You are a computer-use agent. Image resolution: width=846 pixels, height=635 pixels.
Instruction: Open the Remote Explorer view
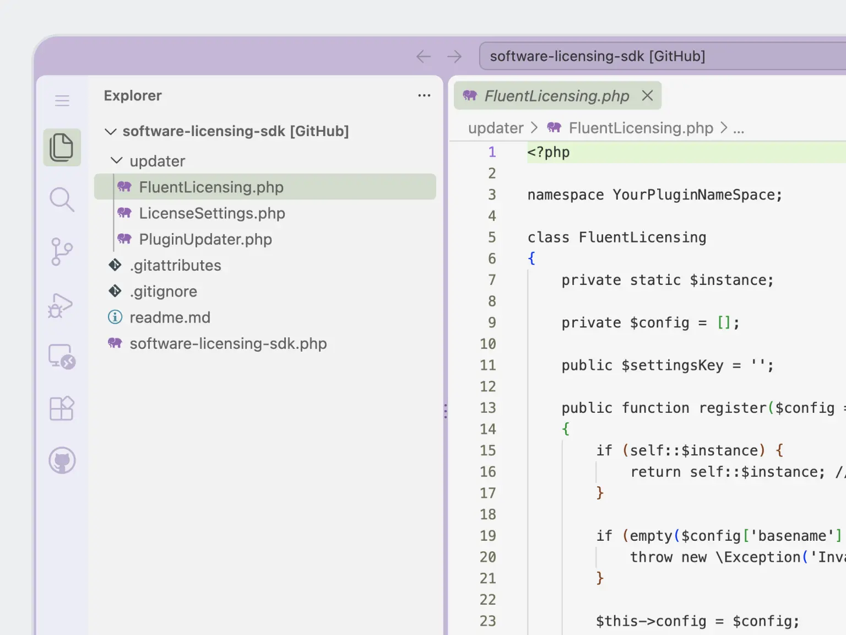click(62, 357)
